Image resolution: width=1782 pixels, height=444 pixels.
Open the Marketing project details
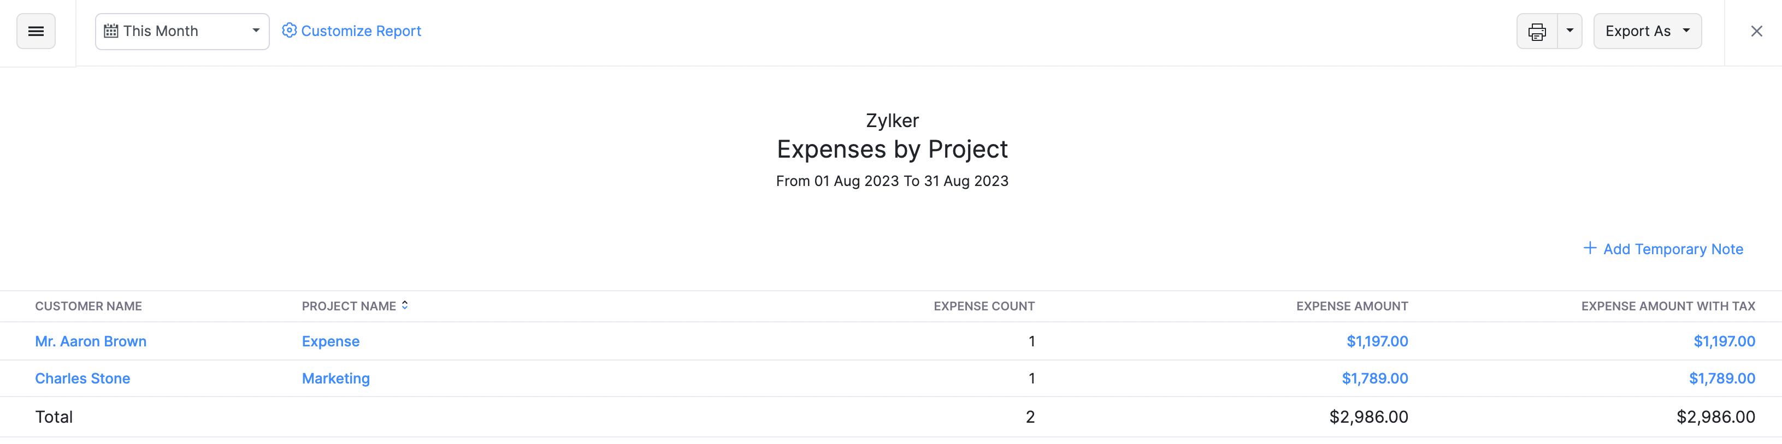[x=335, y=377]
